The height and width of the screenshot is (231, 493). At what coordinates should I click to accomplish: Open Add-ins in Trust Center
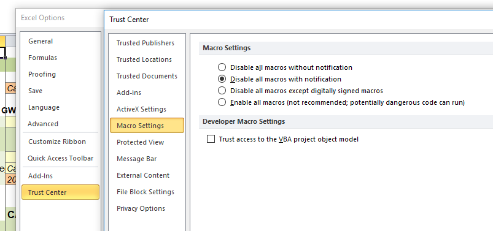pyautogui.click(x=129, y=93)
